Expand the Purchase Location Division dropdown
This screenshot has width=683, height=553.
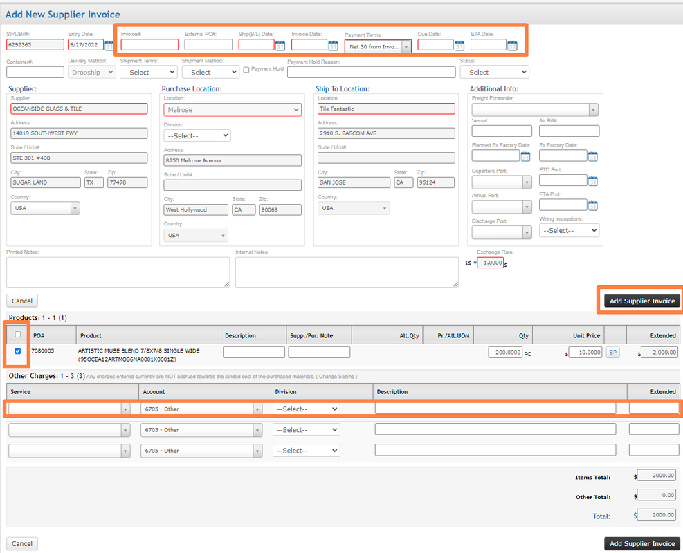click(x=197, y=135)
